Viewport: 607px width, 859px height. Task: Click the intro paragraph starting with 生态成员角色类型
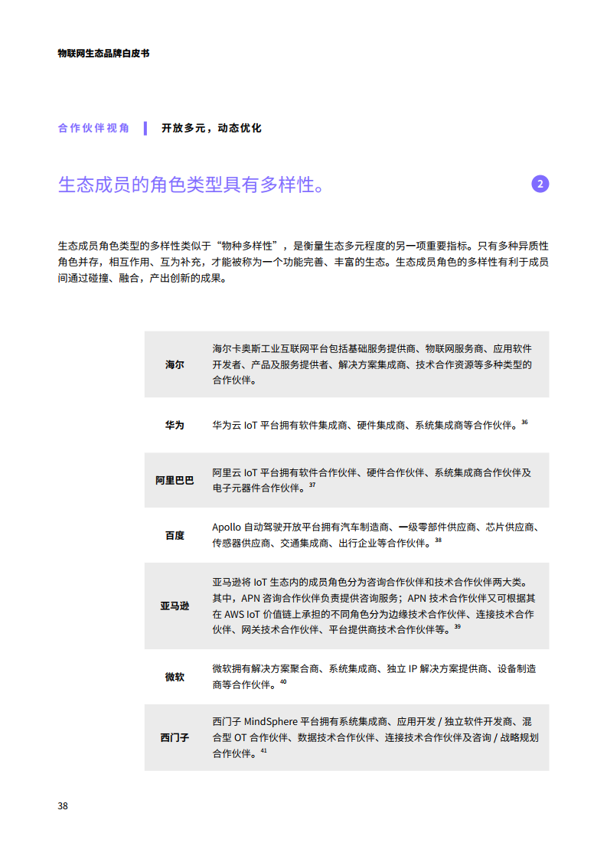tap(303, 262)
